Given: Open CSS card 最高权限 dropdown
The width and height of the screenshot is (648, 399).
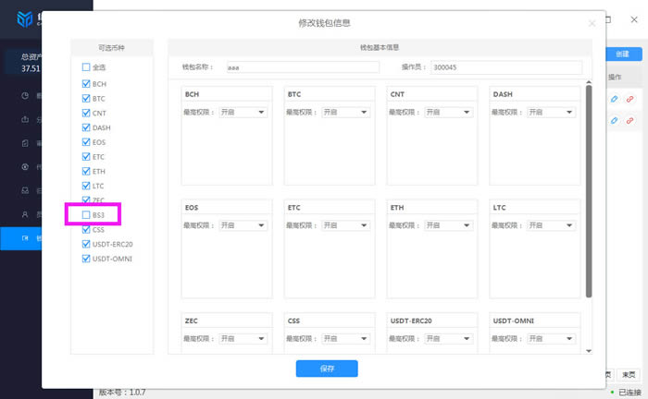Looking at the screenshot, I should (345, 339).
